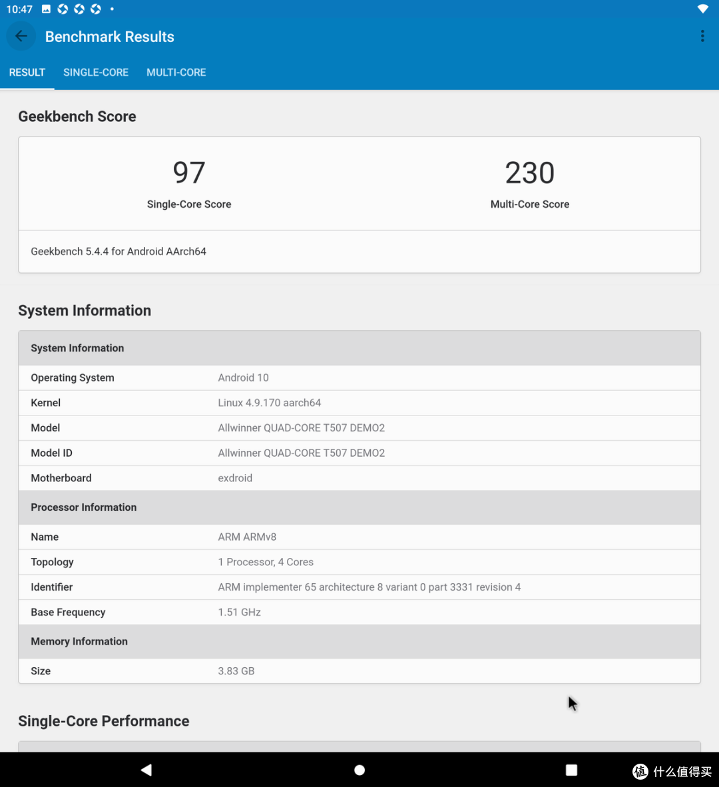This screenshot has height=787, width=719.
Task: Tap the Processor Information section header
Action: pyautogui.click(x=359, y=507)
